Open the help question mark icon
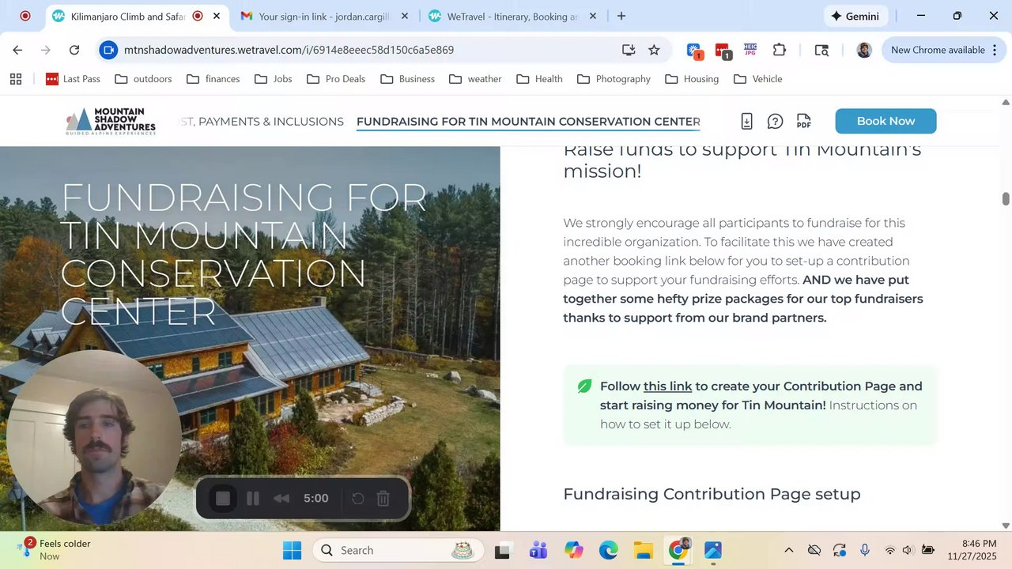This screenshot has width=1012, height=569. 775,121
